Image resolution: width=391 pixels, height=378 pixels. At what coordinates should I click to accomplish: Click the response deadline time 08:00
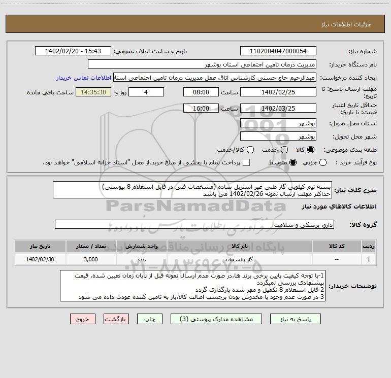(201, 92)
